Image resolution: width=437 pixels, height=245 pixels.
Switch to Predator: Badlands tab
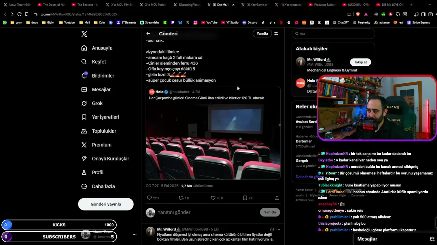coord(322,5)
